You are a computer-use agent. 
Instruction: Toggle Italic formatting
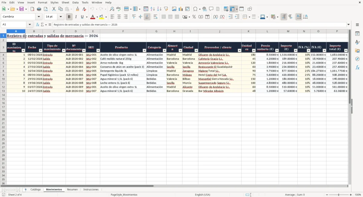(76, 17)
